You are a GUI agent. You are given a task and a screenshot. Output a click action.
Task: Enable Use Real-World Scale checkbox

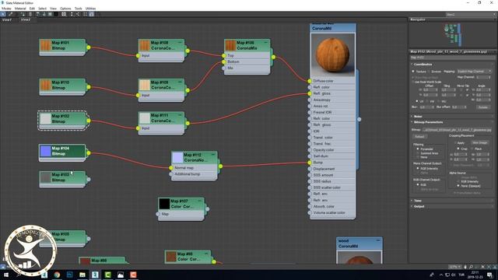coord(413,82)
